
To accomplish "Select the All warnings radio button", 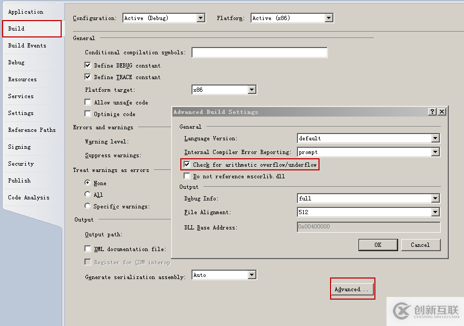I will tap(88, 194).
